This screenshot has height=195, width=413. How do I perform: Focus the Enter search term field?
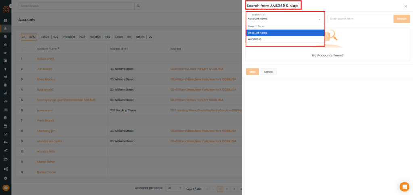pos(360,19)
